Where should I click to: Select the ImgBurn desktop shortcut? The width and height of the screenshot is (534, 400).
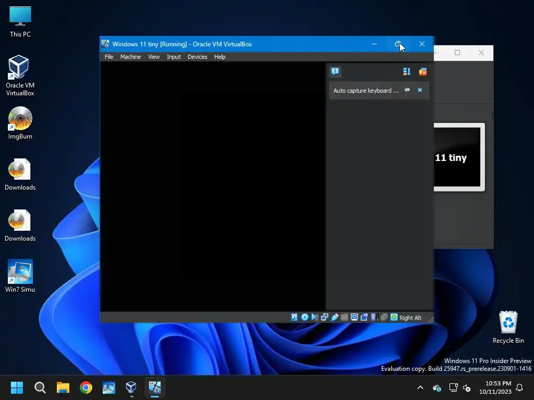(20, 123)
